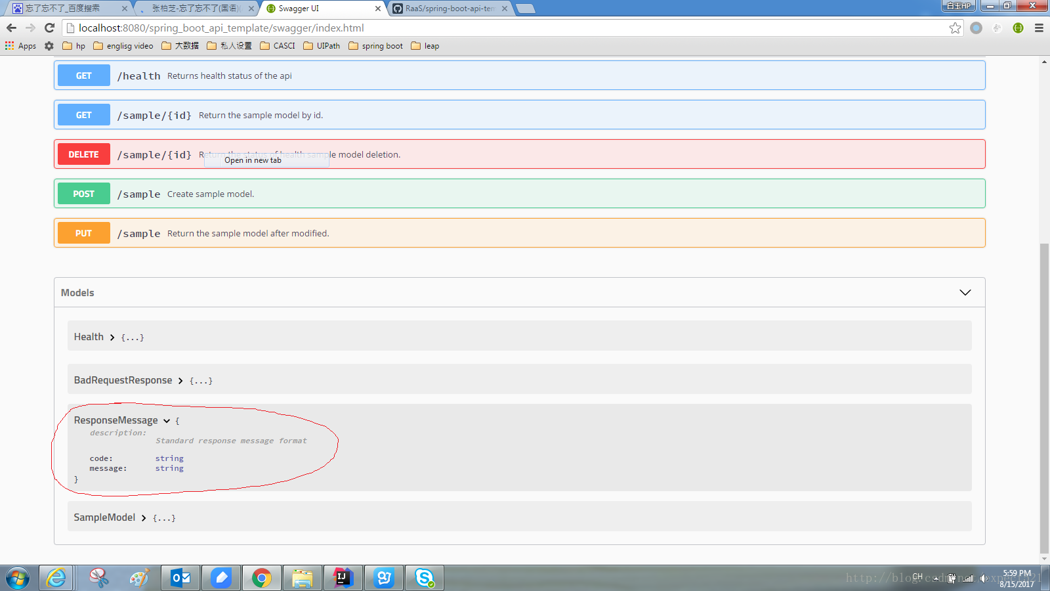Open Outlook from the taskbar

(x=180, y=578)
